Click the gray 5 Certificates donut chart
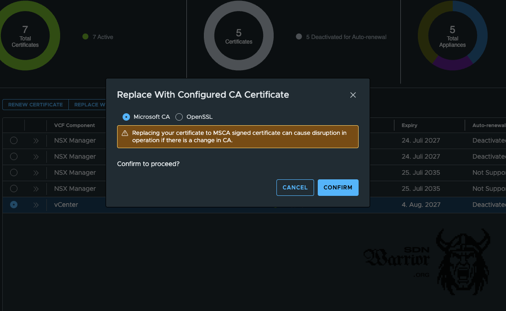Viewport: 506px width, 311px height. [238, 35]
